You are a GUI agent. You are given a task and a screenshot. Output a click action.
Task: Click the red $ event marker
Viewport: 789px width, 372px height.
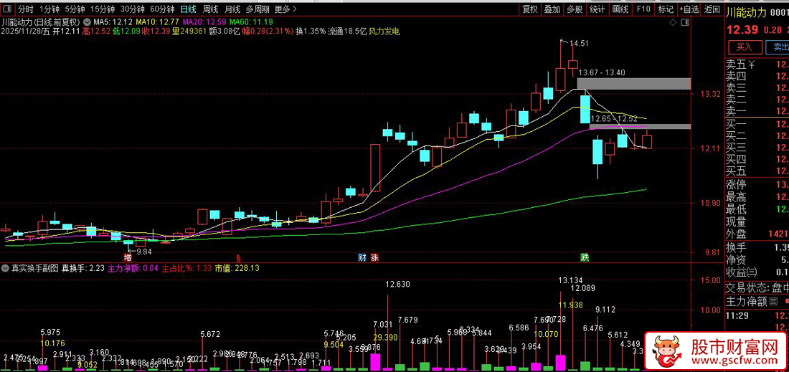click(x=239, y=257)
